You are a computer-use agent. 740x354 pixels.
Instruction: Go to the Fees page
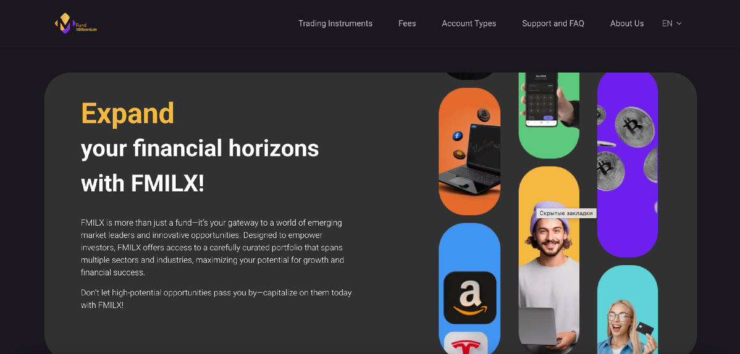407,23
